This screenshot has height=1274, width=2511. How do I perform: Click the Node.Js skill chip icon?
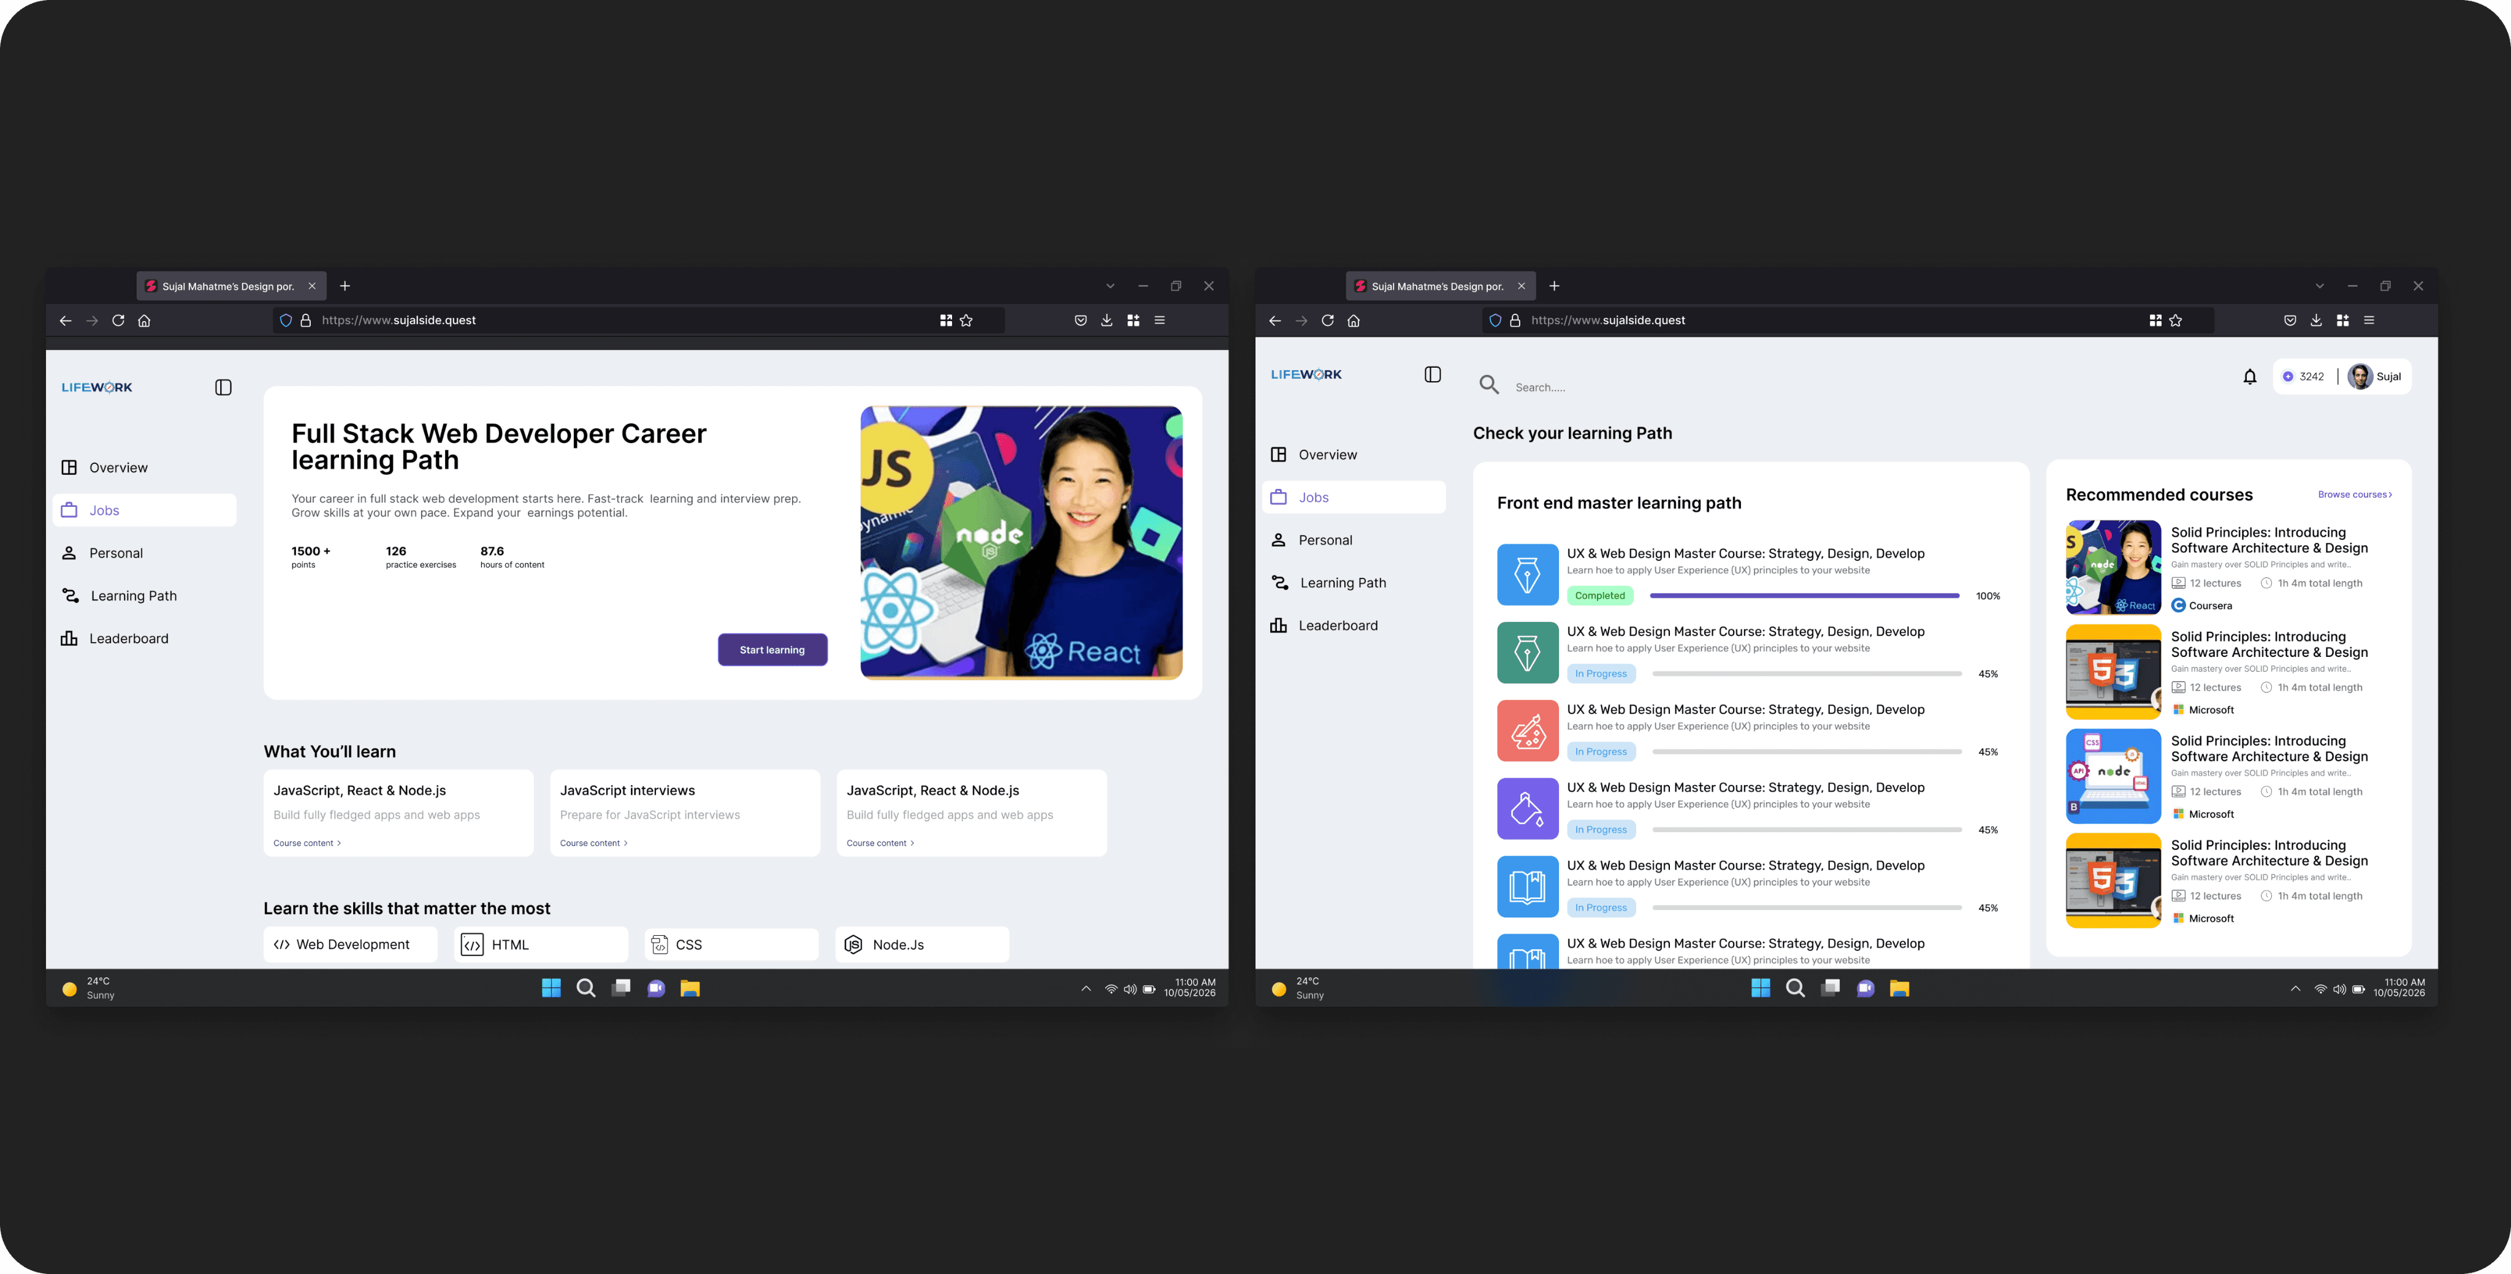[x=853, y=944]
